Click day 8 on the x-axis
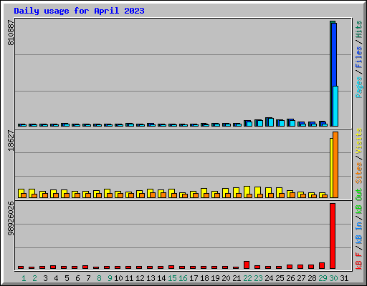 pos(99,278)
